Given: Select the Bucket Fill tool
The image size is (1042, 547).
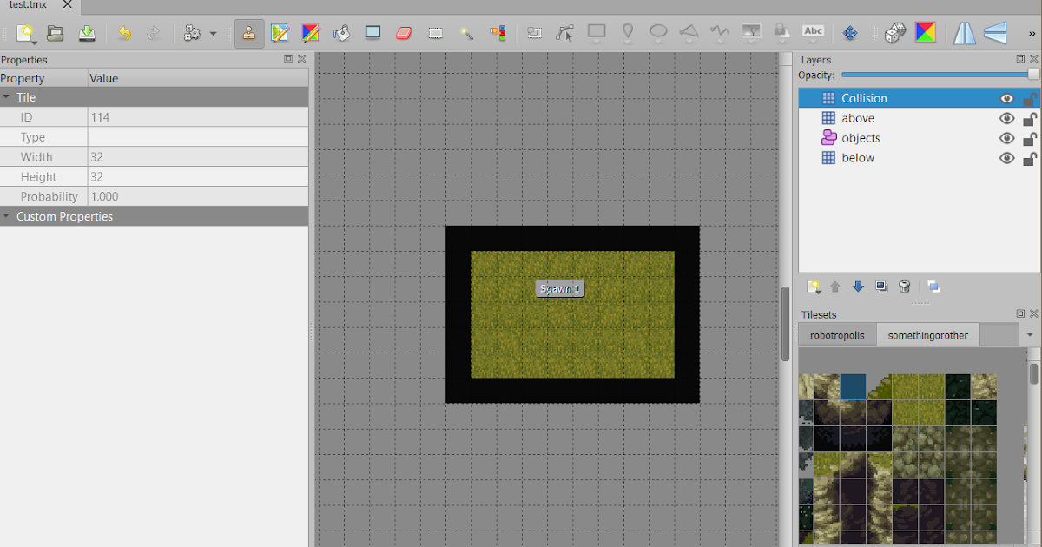Looking at the screenshot, I should [x=341, y=33].
